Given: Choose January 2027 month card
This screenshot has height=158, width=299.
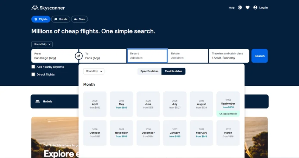Looking at the screenshot, I should (x=175, y=133).
